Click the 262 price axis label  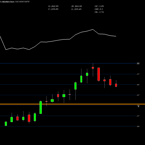138,85
